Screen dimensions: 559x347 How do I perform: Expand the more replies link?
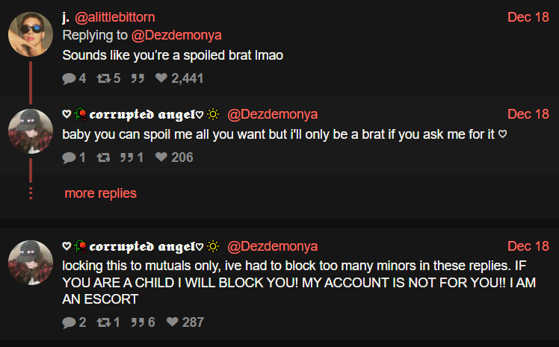click(101, 193)
